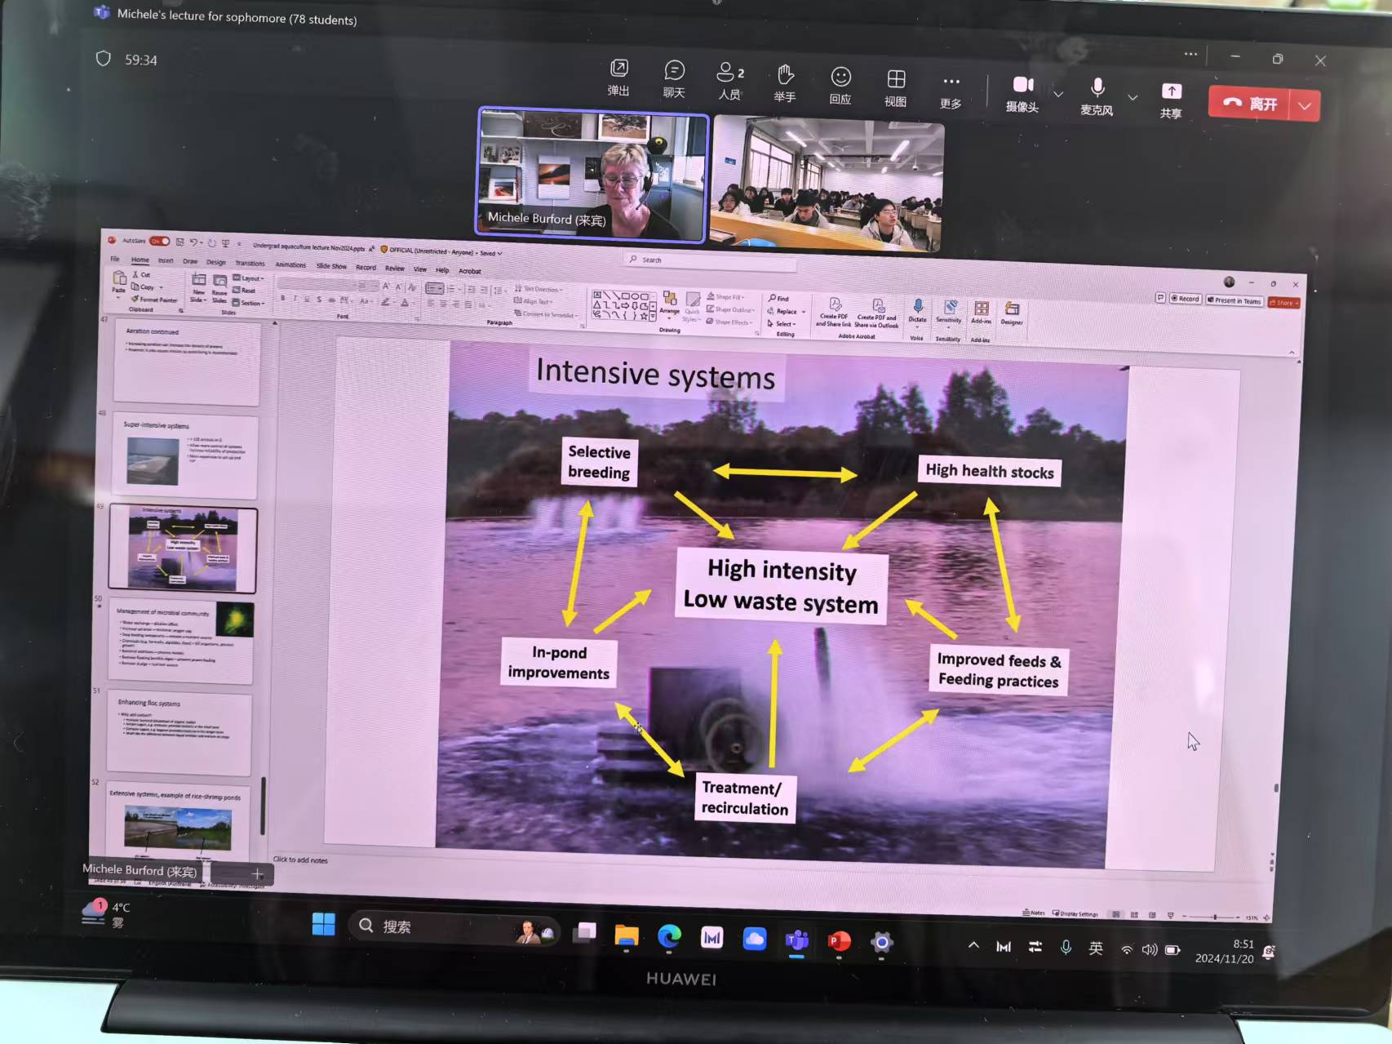Raise hand in the meeting
Viewport: 1392px width, 1044px height.
tap(785, 82)
